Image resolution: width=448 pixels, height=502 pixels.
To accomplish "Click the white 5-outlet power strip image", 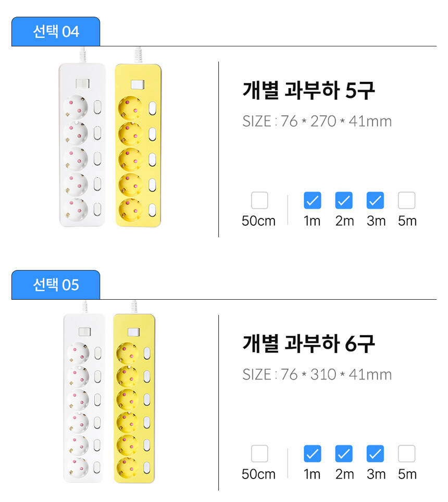I will [x=82, y=144].
